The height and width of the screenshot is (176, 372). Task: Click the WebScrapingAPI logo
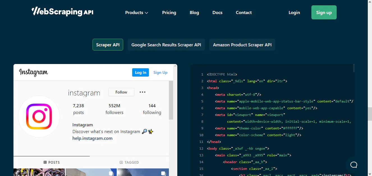[62, 12]
